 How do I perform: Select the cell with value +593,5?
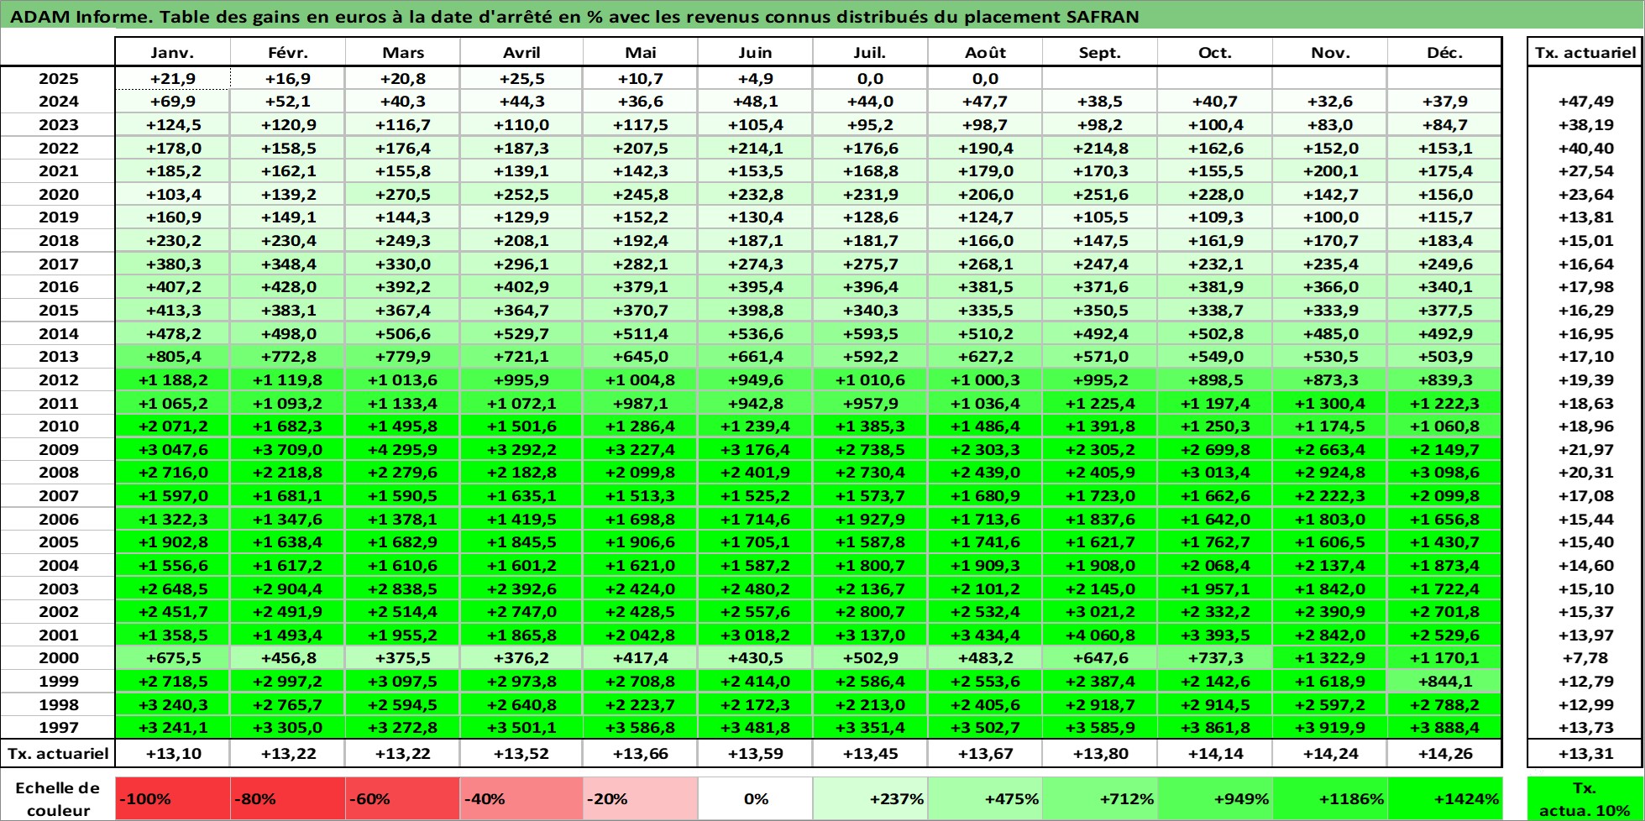(x=870, y=334)
